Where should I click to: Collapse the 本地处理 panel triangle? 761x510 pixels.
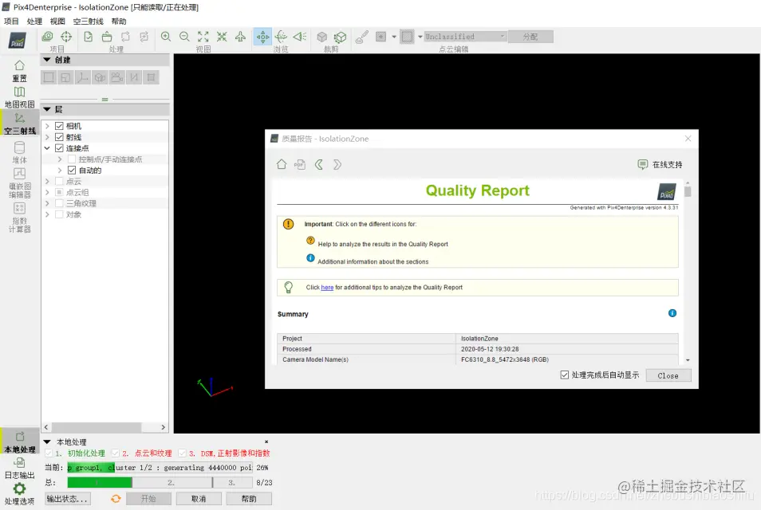(47, 441)
